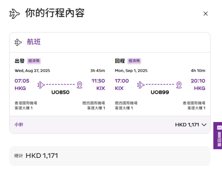Click the 你的行程內容 title
This screenshot has height=173, width=222.
[55, 13]
